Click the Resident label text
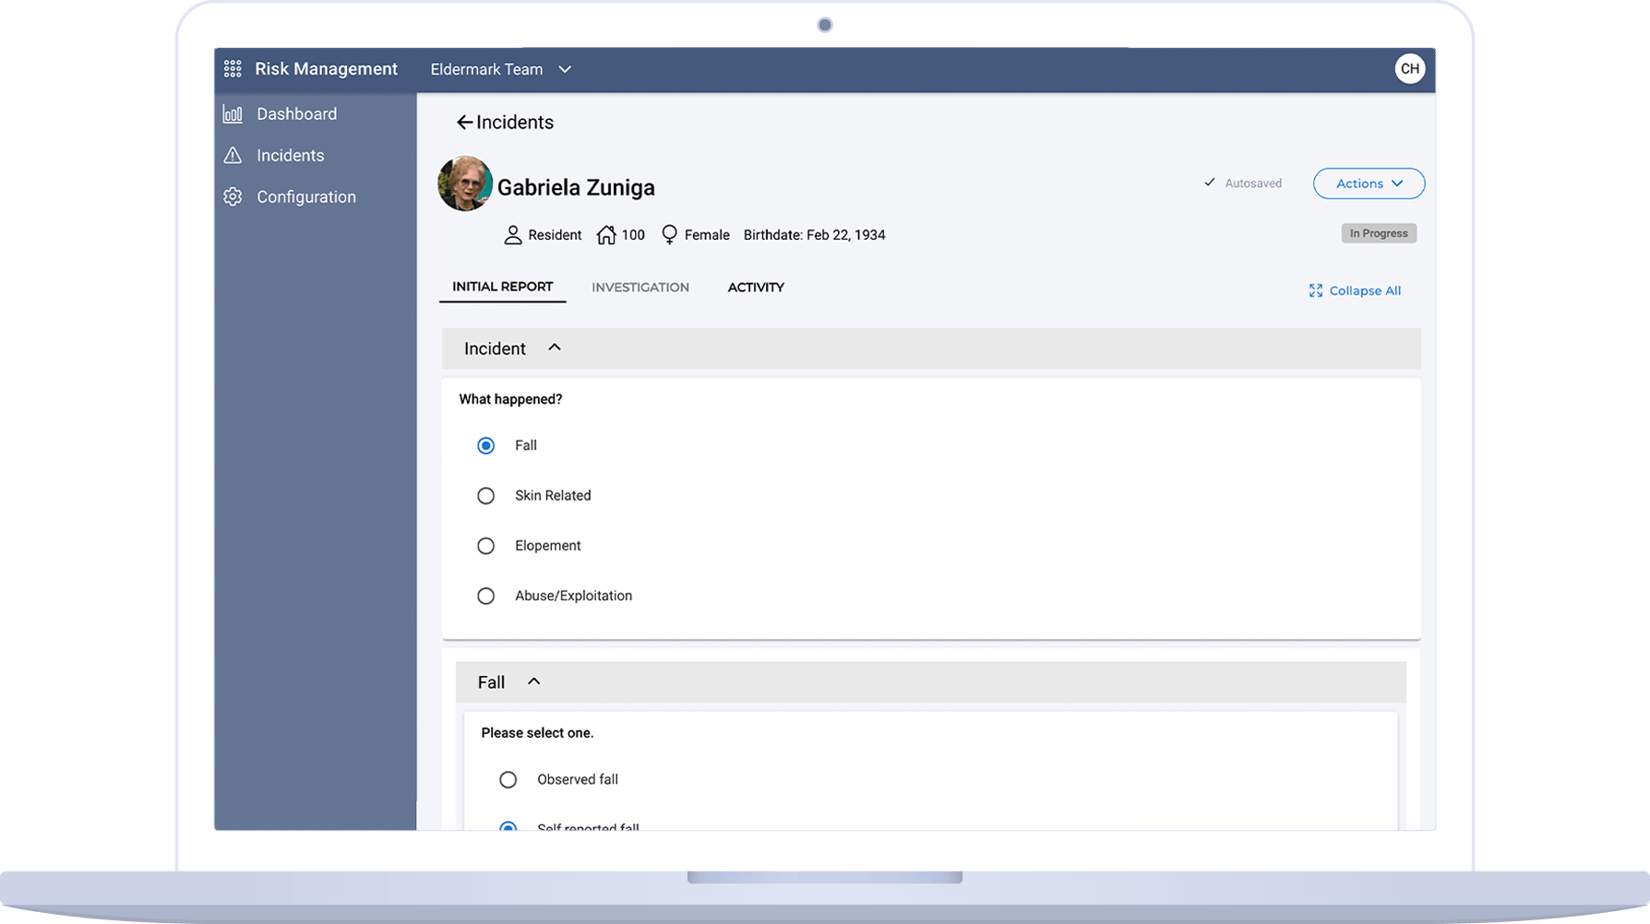This screenshot has height=924, width=1650. point(555,235)
